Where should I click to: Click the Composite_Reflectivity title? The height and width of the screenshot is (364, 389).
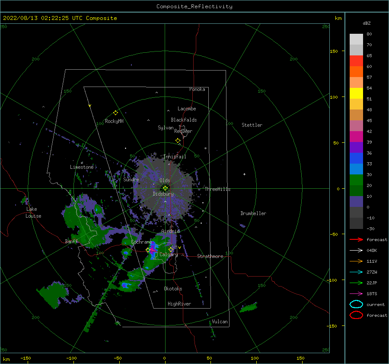194,6
